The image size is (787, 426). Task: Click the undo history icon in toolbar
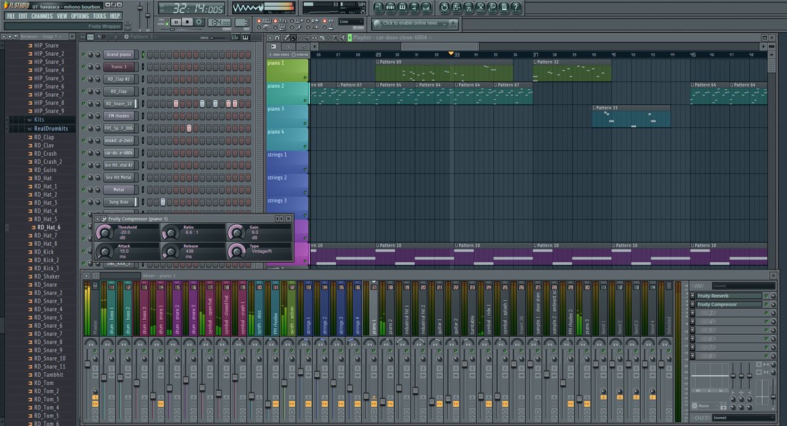pos(444,7)
